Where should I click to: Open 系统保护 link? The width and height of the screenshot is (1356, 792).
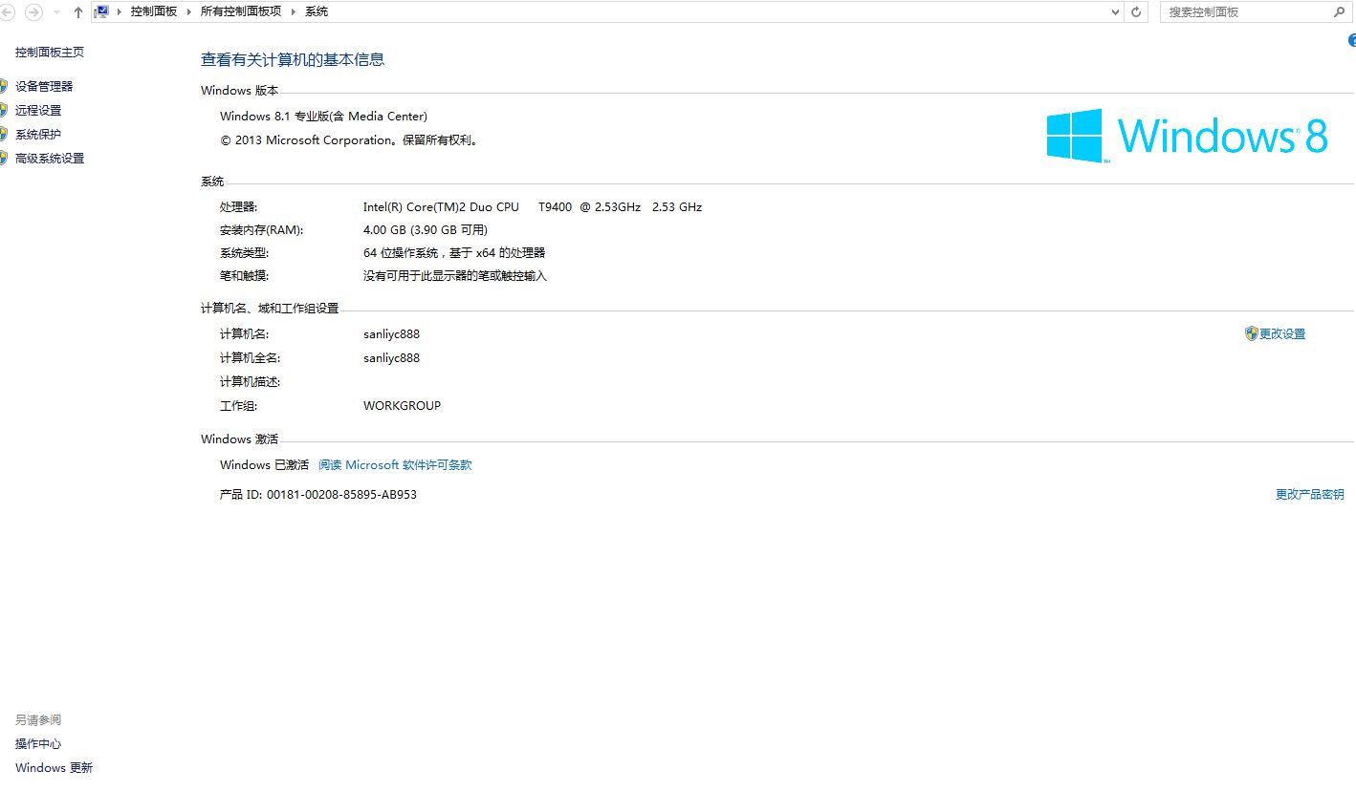click(38, 135)
